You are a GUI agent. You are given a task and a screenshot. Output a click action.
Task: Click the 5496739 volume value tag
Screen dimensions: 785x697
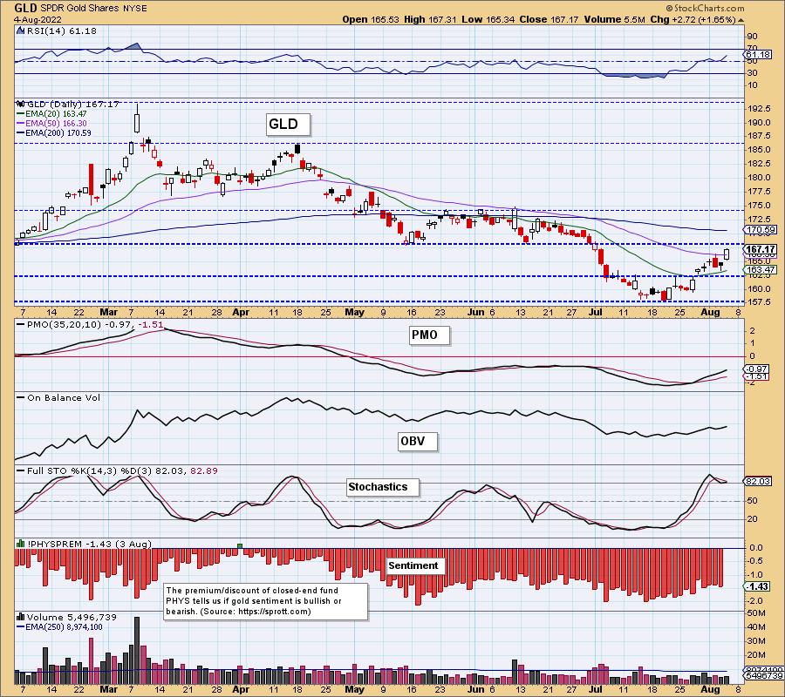[763, 676]
